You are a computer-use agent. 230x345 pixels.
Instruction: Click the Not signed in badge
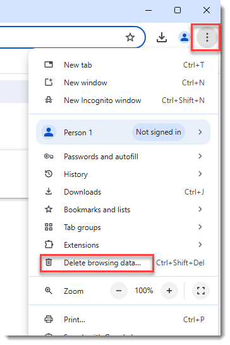tap(159, 132)
